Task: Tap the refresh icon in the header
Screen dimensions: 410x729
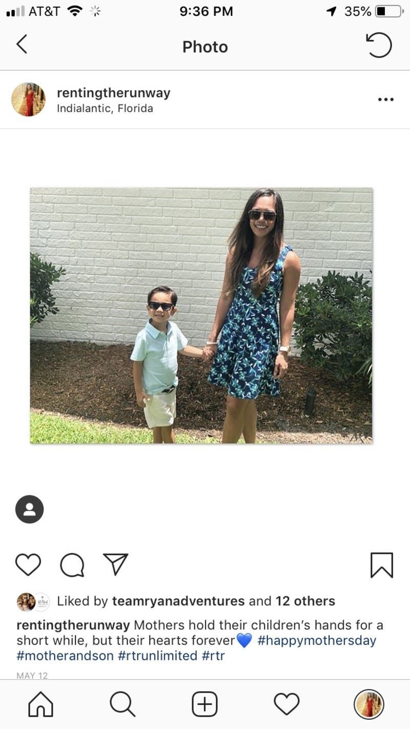Action: tap(379, 45)
